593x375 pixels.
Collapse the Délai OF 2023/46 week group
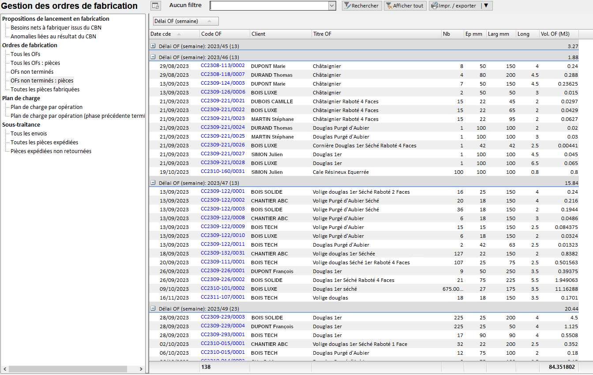point(153,57)
